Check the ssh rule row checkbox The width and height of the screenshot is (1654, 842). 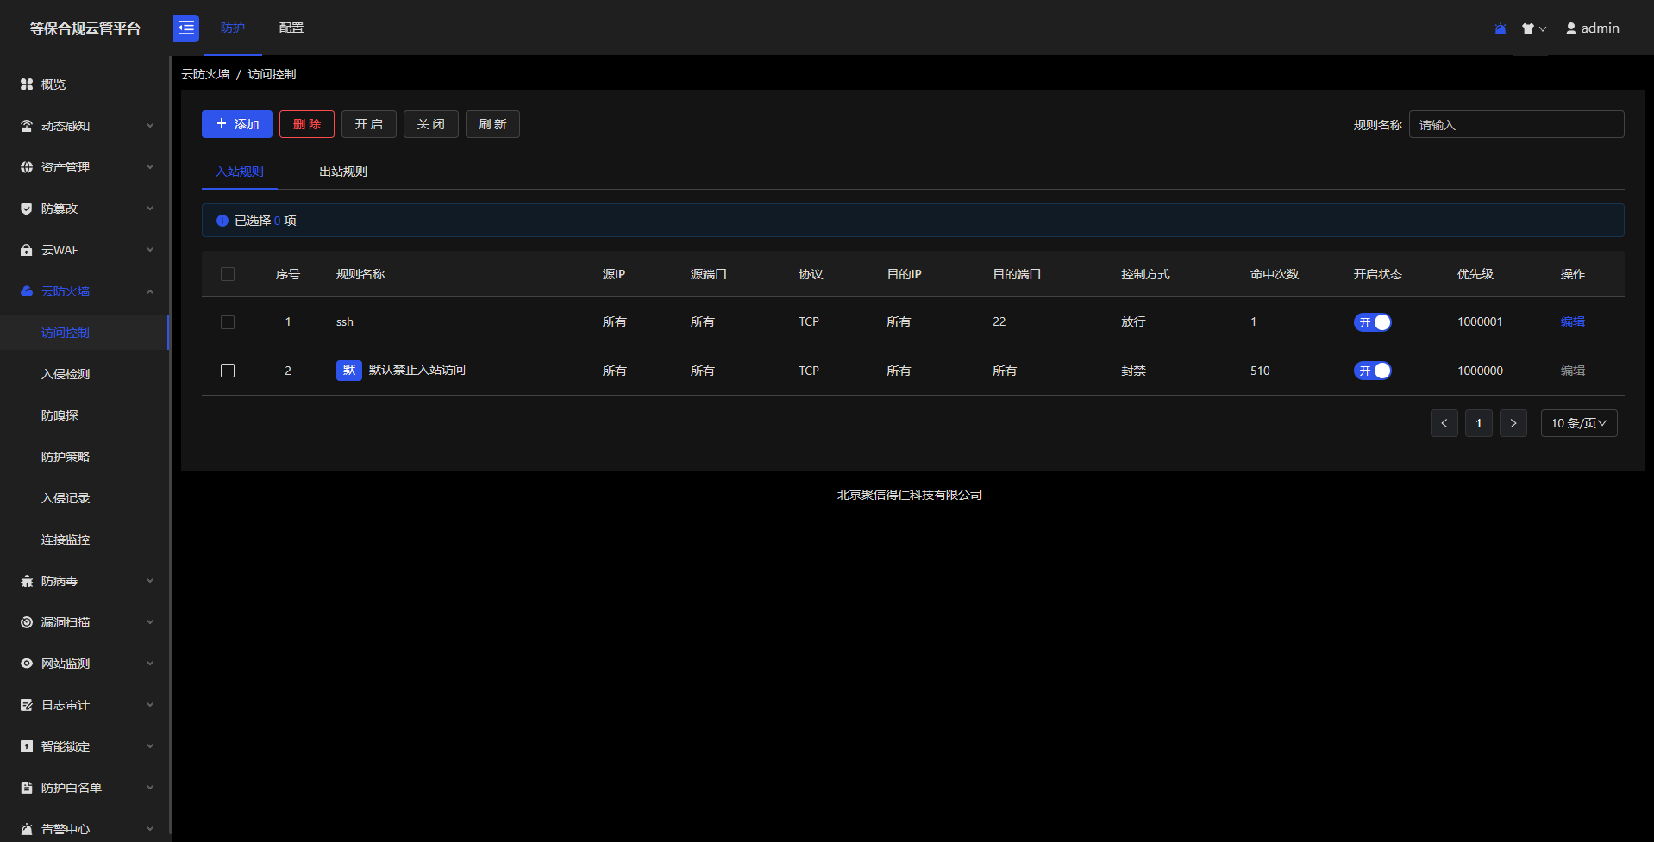(228, 322)
